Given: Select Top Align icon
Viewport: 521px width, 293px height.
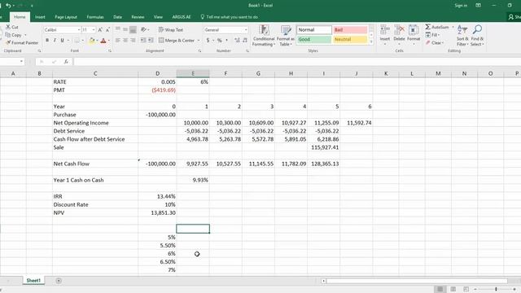Looking at the screenshot, I should pos(117,29).
